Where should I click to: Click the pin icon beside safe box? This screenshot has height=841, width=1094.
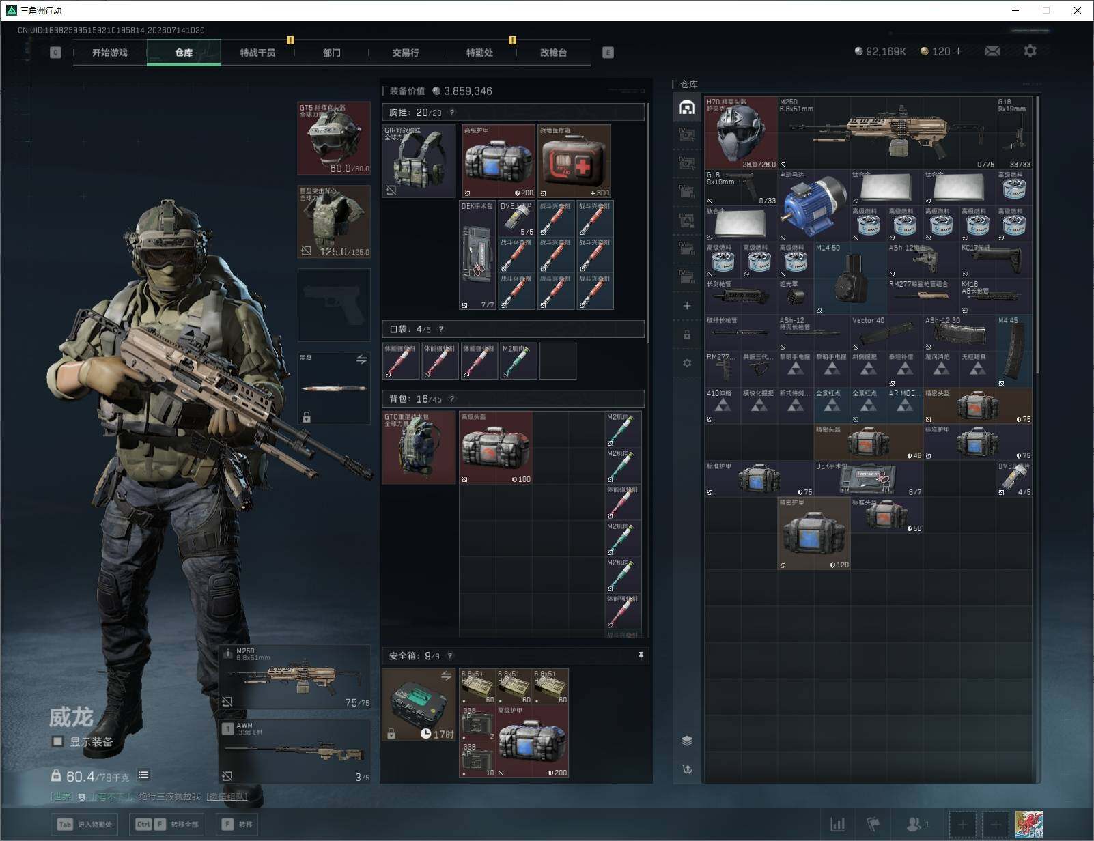pyautogui.click(x=641, y=656)
